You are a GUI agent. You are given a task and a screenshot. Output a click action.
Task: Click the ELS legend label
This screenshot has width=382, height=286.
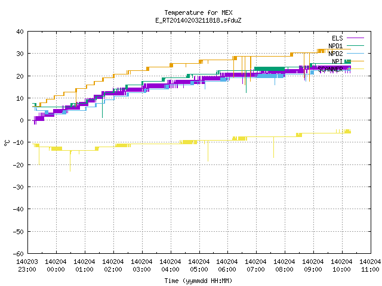[x=337, y=38]
